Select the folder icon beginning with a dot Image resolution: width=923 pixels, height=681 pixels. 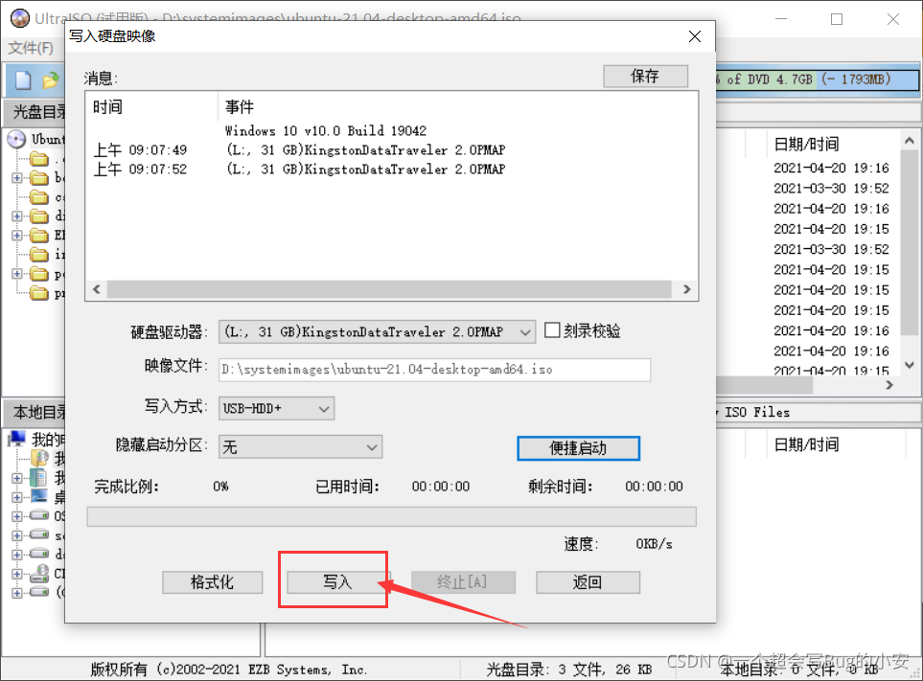(x=39, y=159)
